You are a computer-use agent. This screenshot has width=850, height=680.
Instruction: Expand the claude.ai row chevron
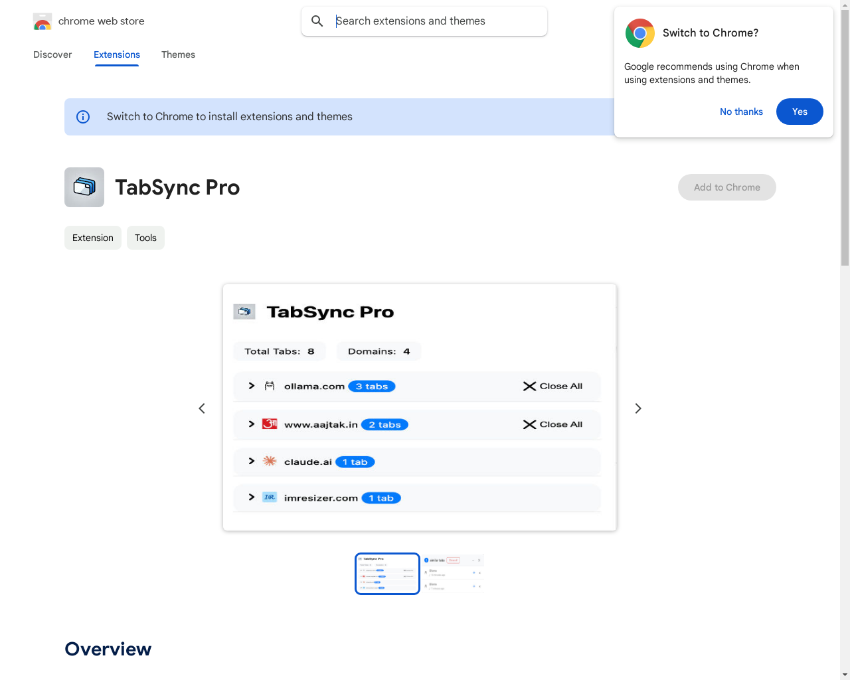[252, 461]
